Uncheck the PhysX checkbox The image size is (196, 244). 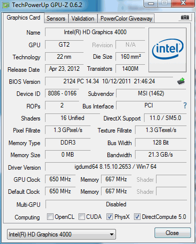pos(109,216)
